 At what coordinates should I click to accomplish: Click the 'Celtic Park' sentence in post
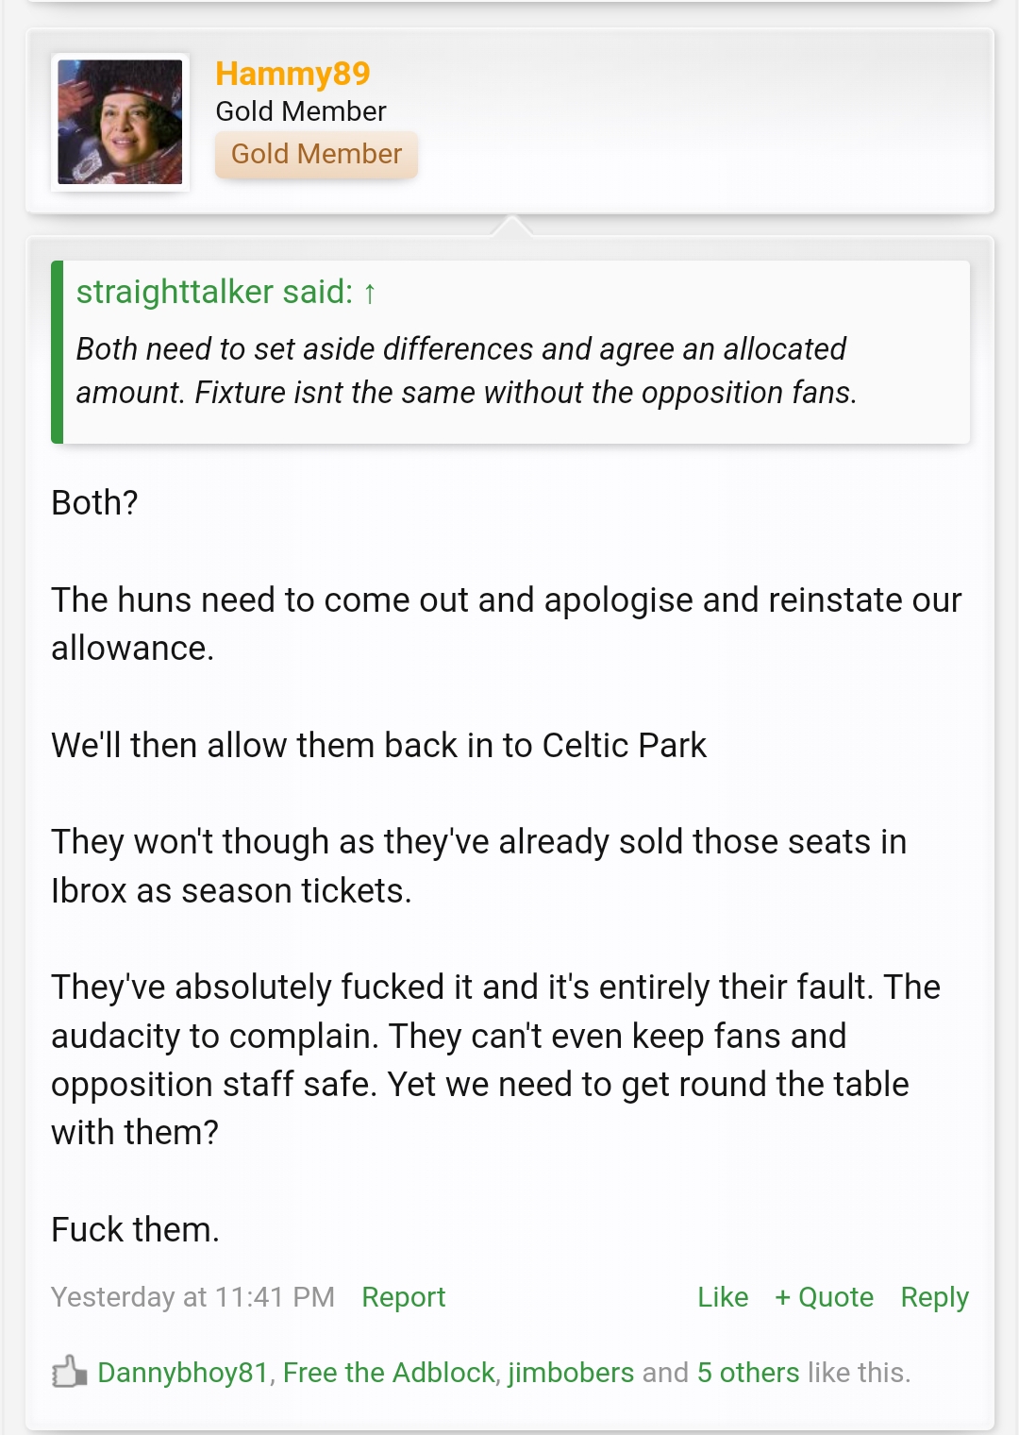coord(378,746)
